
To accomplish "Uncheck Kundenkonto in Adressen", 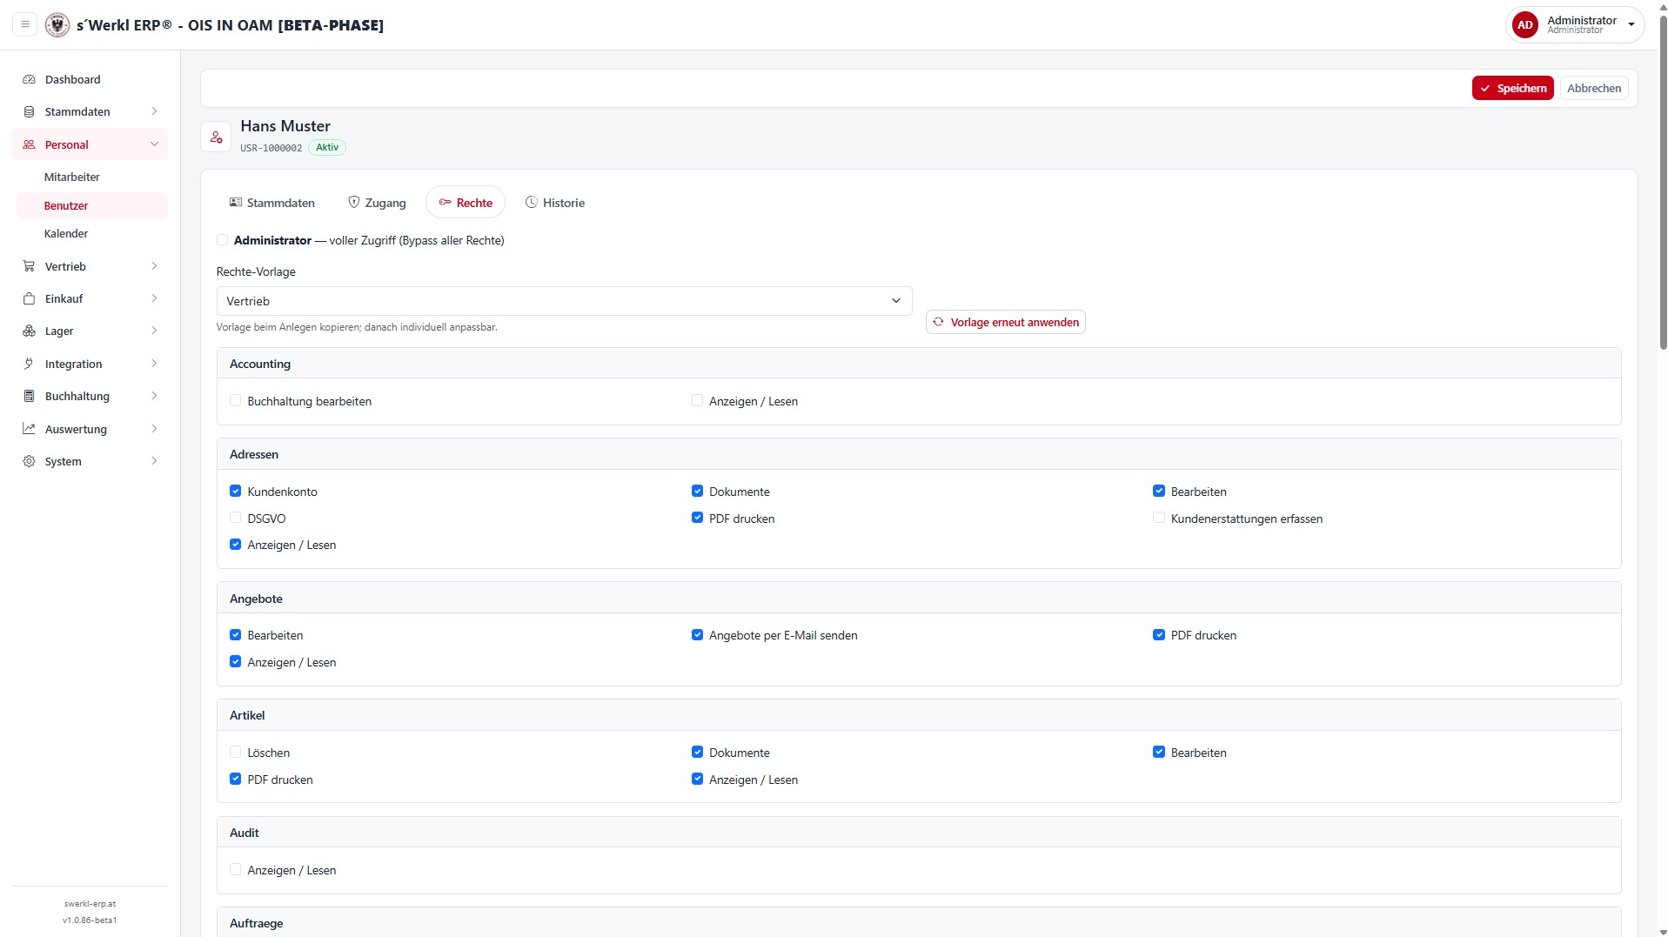I will (x=235, y=492).
